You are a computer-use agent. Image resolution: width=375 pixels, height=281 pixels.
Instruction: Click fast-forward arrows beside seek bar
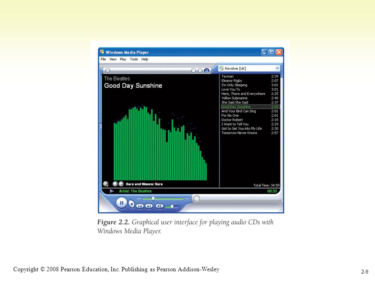click(x=187, y=199)
